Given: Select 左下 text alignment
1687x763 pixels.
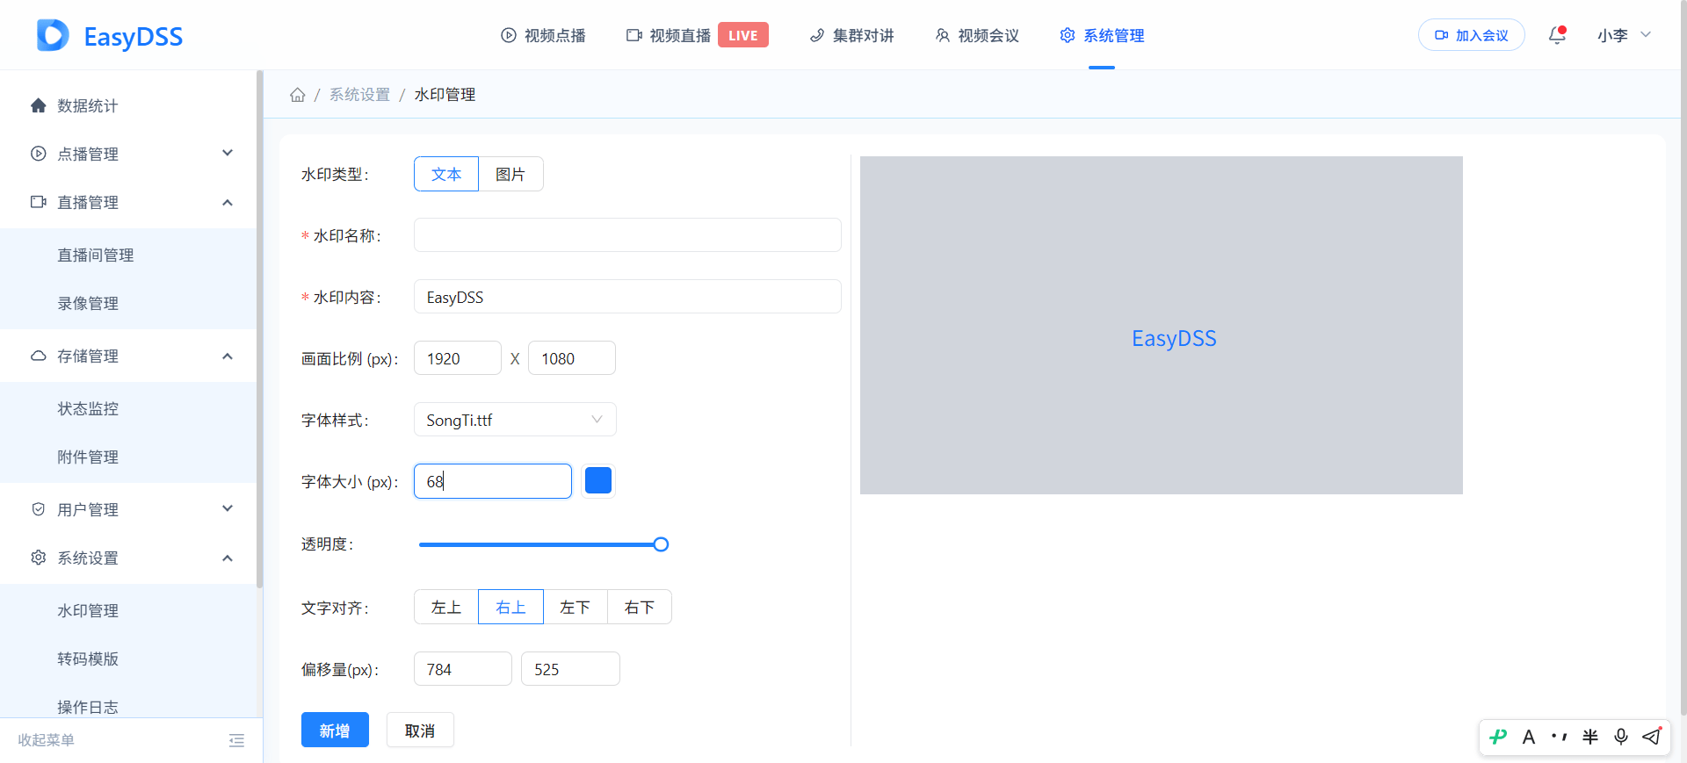Looking at the screenshot, I should pos(576,607).
